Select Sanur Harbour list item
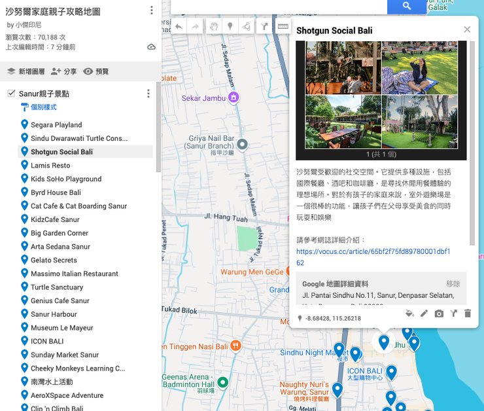The width and height of the screenshot is (484, 411). pyautogui.click(x=85, y=314)
